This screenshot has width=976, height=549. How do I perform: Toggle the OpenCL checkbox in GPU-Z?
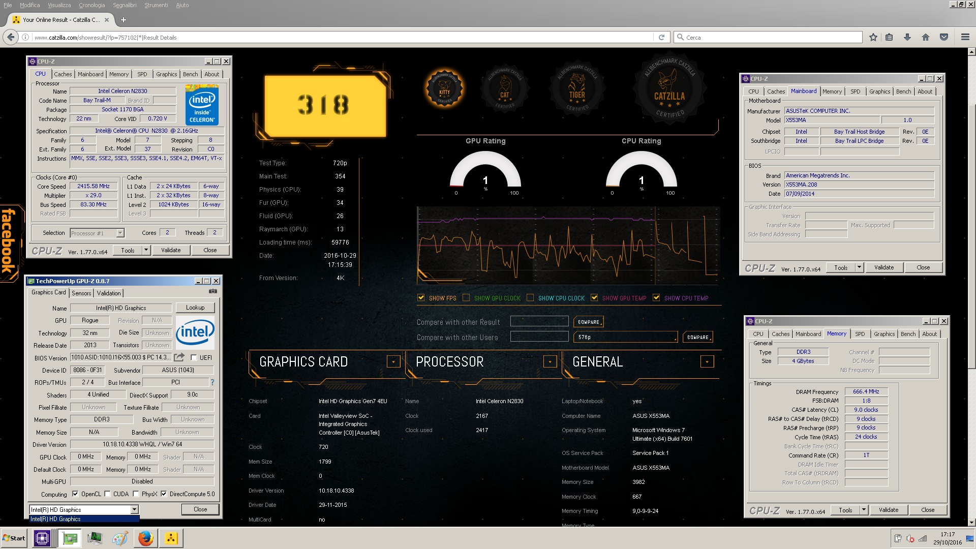[75, 494]
